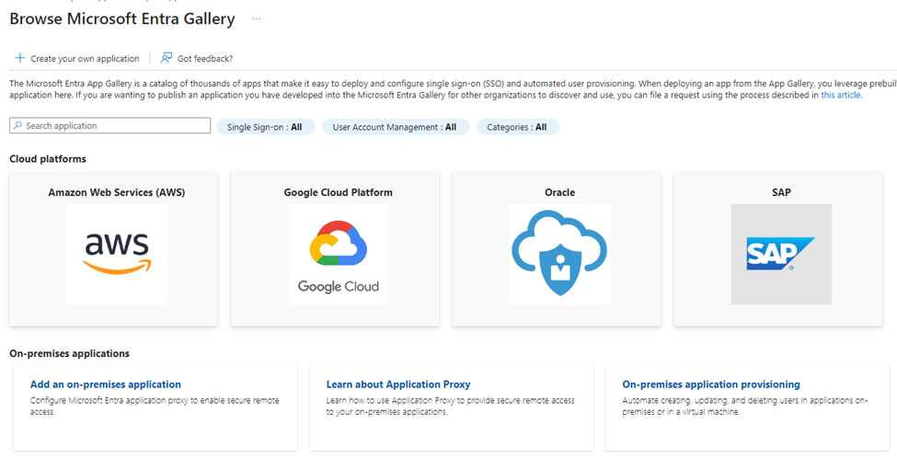Screen dimensions: 897x459
Task: Select the SAP logo image
Action: (781, 254)
